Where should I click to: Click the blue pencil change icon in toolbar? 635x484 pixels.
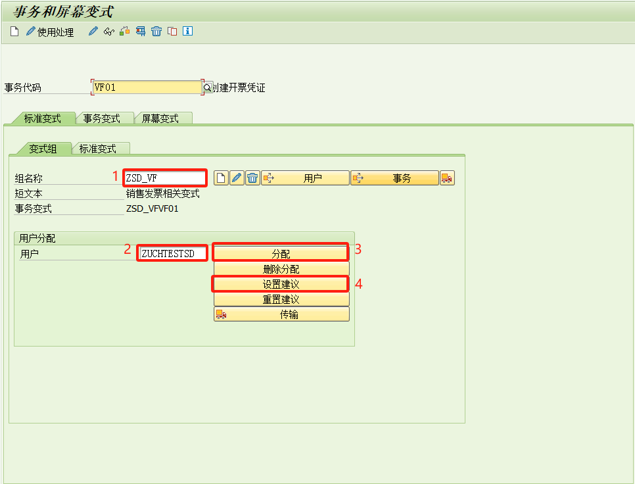(x=93, y=31)
